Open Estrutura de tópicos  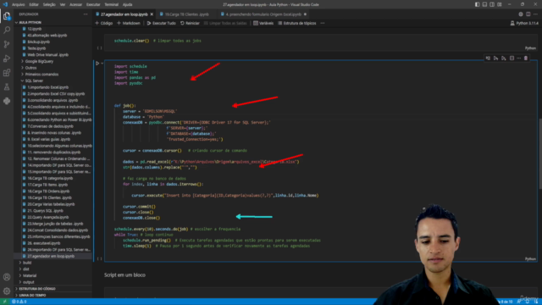[x=297, y=23]
